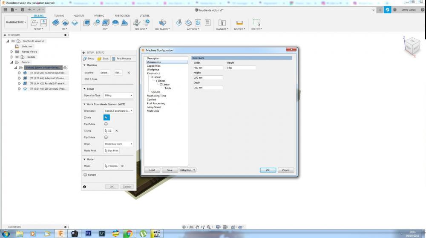Click the Post Process G1 G2 icon
Image resolution: width=426 pixels, height=238 pixels.
coord(198,23)
